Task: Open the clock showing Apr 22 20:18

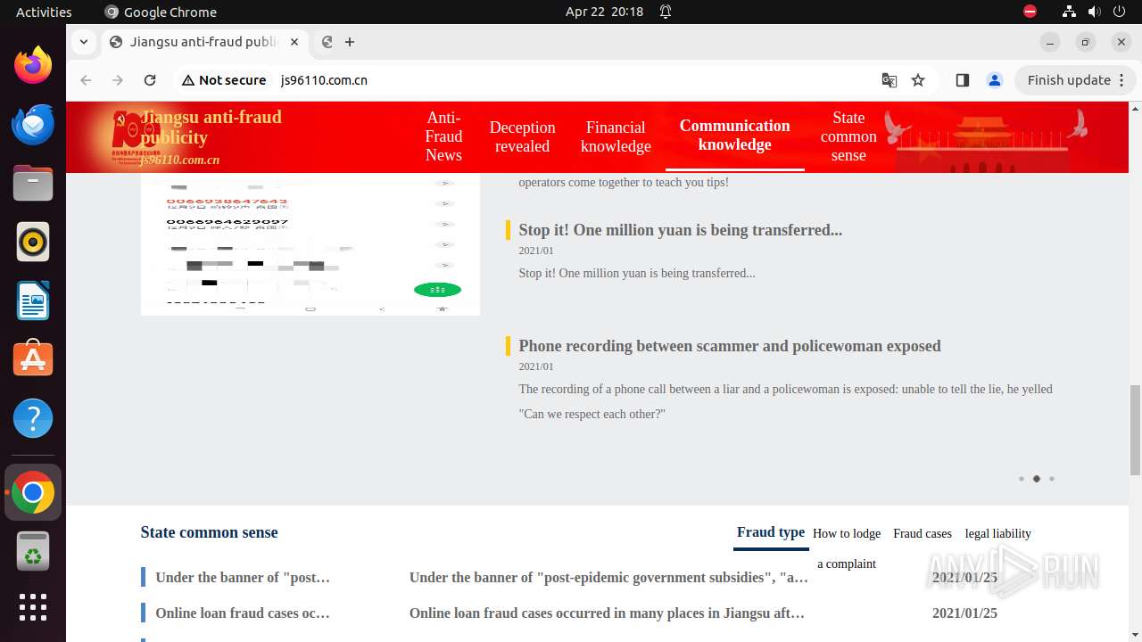Action: 604,12
